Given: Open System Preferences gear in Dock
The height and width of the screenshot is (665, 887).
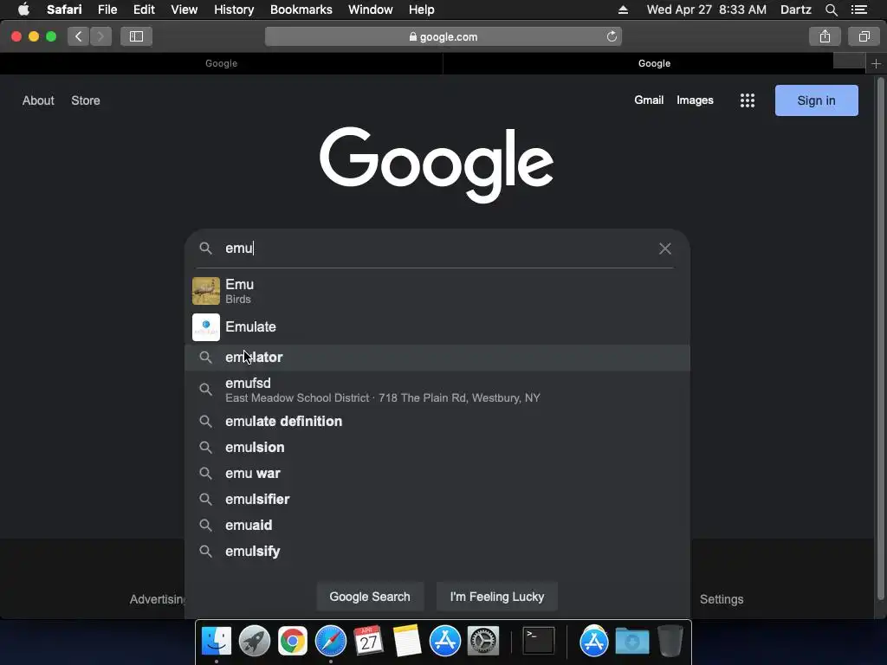Looking at the screenshot, I should click(x=483, y=642).
